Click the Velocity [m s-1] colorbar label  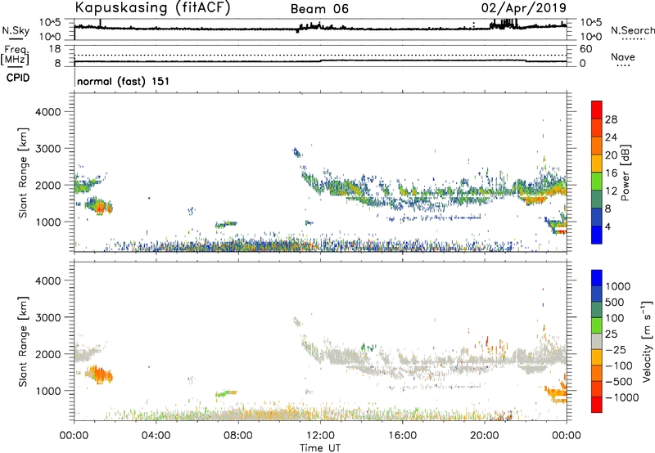(x=647, y=341)
